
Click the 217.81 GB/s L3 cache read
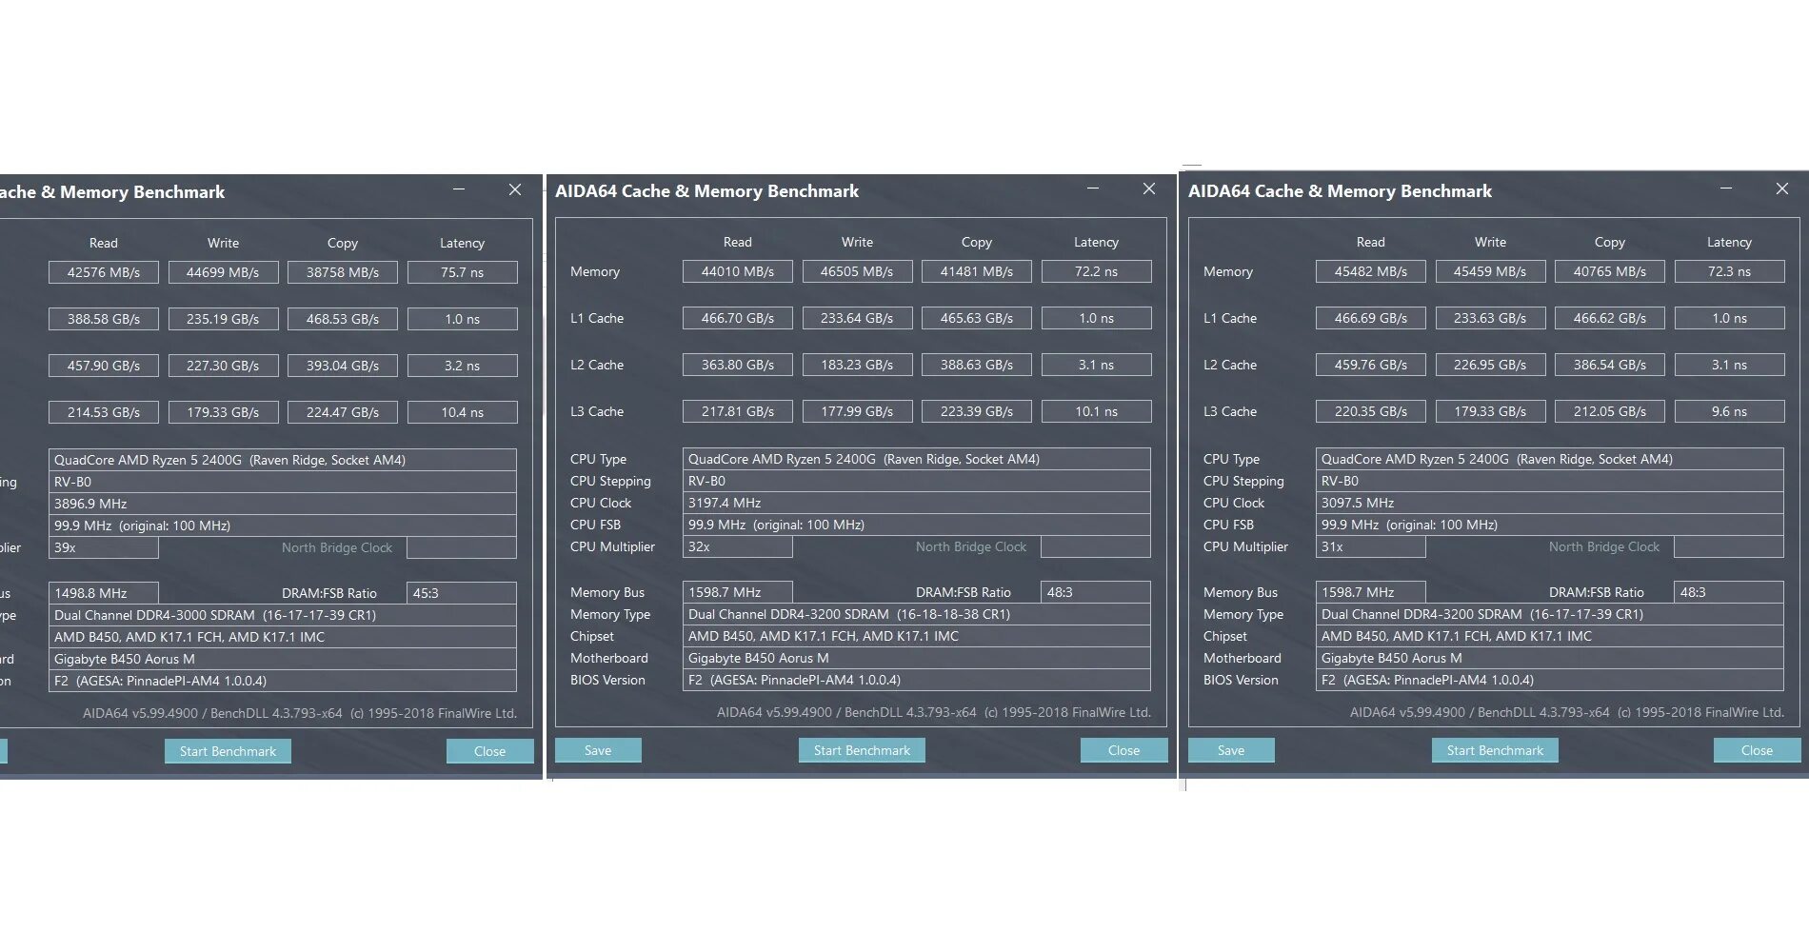click(x=738, y=411)
